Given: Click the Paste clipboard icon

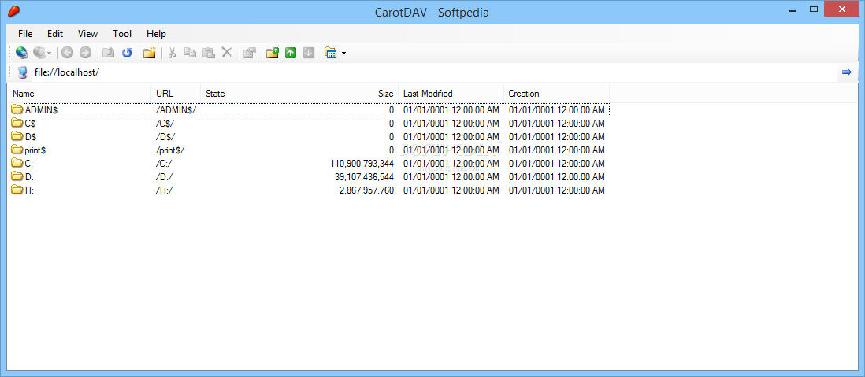Looking at the screenshot, I should (209, 53).
